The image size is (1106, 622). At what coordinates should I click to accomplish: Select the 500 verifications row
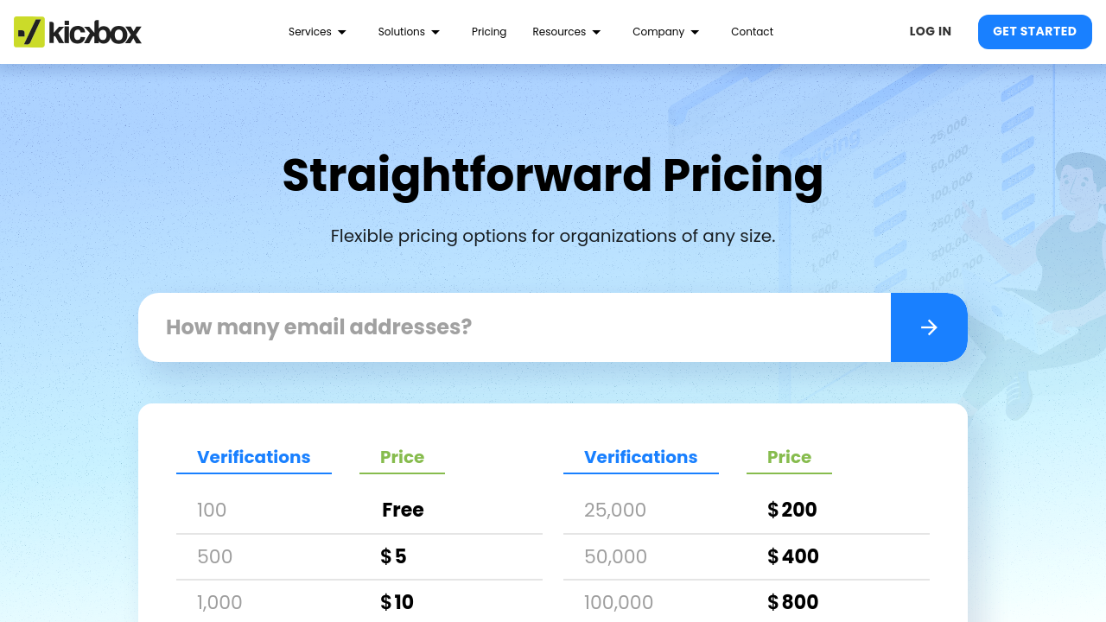coord(359,556)
